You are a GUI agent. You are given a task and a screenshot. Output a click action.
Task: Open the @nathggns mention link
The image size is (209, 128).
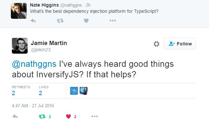[34, 64]
